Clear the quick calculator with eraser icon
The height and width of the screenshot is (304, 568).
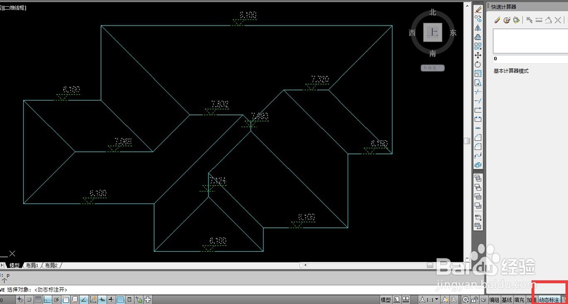497,20
